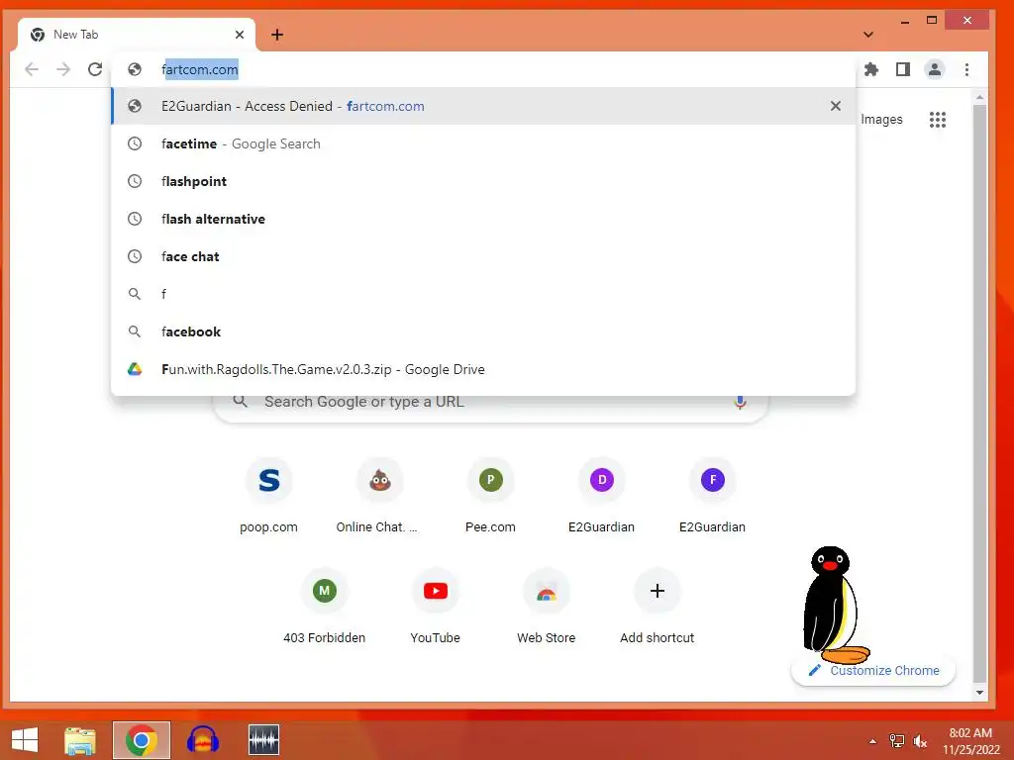Select the single letter f search suggestion

coord(483,293)
